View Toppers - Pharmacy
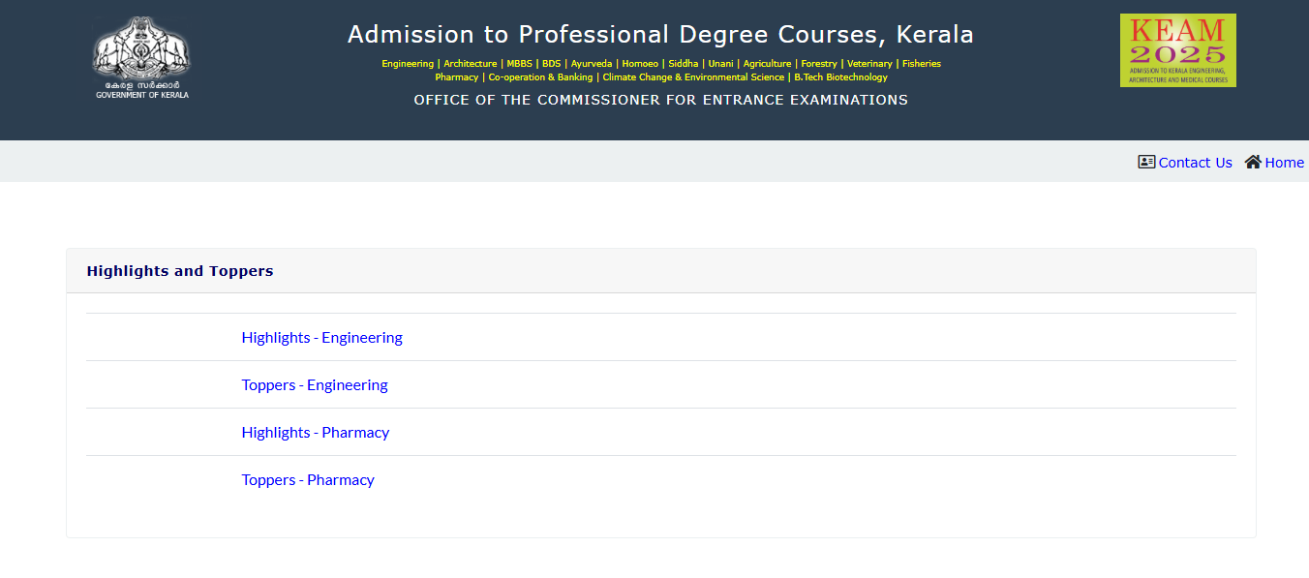The image size is (1309, 578). click(x=308, y=479)
